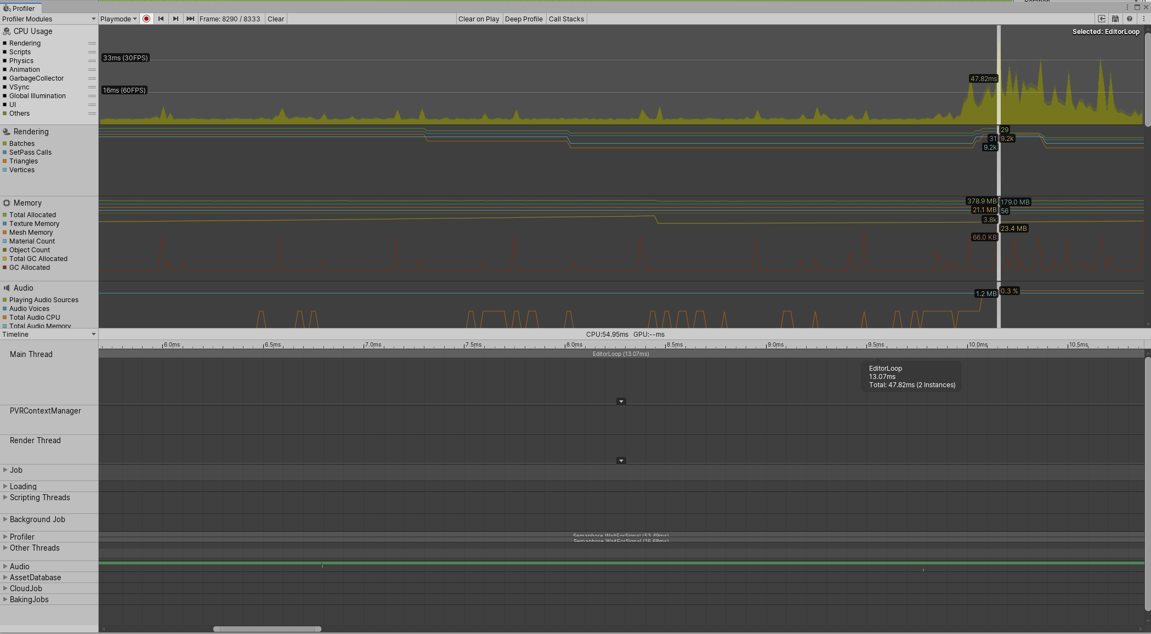This screenshot has width=1151, height=634.
Task: Toggle the VSync chart category
Action: pyautogui.click(x=5, y=87)
